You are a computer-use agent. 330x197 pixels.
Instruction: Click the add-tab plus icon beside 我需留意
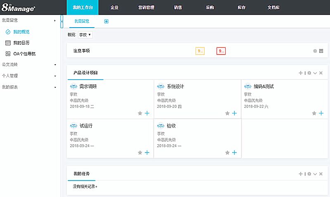pos(106,21)
